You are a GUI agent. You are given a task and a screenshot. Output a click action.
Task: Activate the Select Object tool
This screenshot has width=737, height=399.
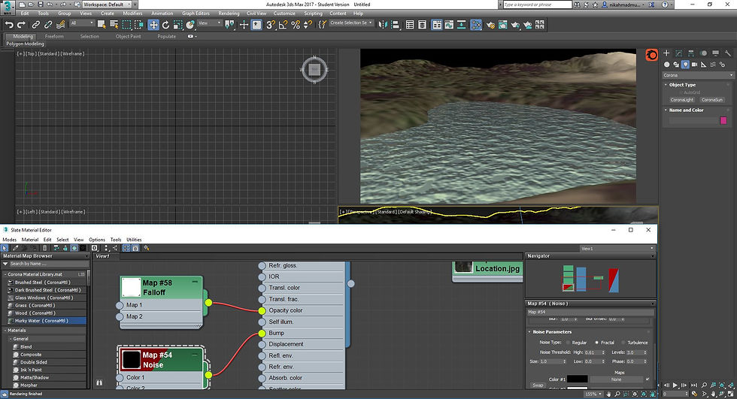(x=102, y=25)
